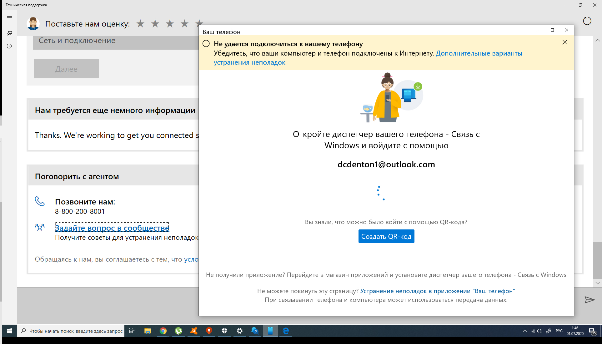Launch Google Chrome from the taskbar
Viewport: 602px width, 344px height.
pos(163,331)
